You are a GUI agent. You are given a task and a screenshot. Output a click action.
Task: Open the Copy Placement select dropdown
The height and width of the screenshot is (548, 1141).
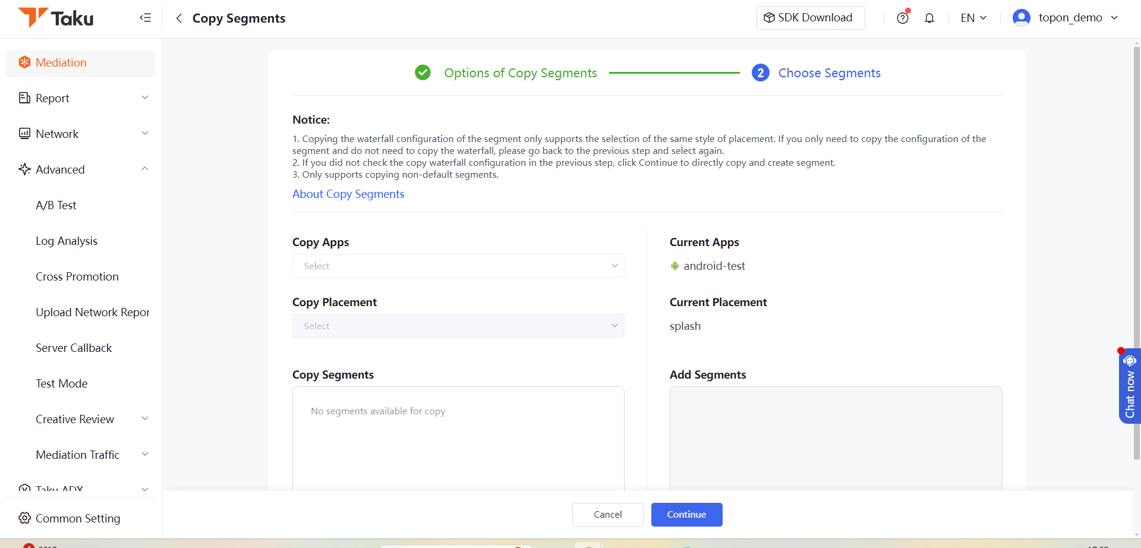pyautogui.click(x=458, y=326)
